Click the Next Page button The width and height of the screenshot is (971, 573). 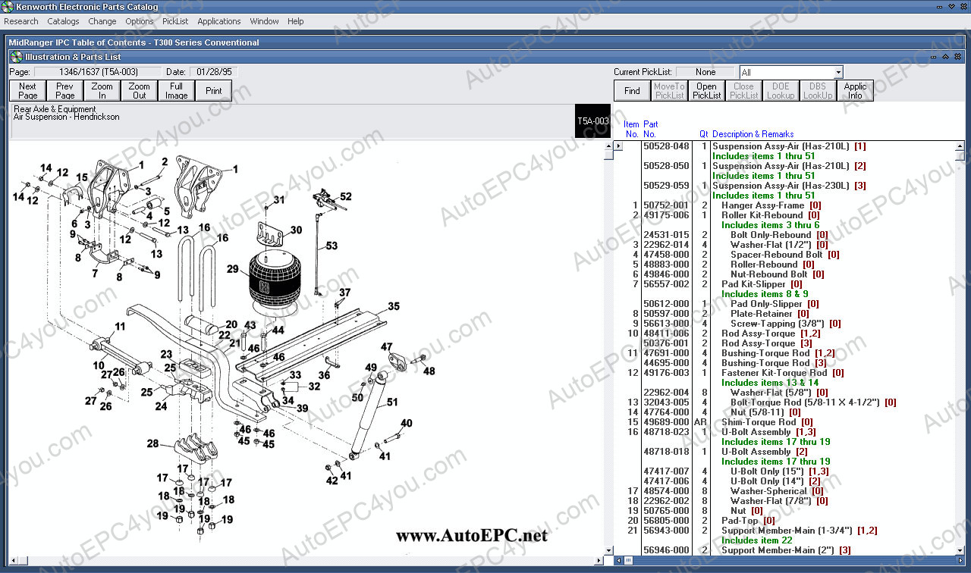coord(28,91)
